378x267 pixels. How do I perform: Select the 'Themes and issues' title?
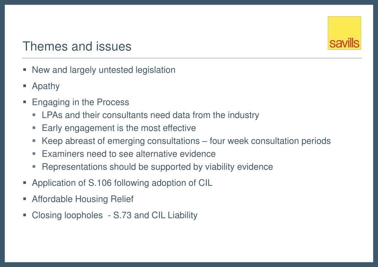point(77,46)
